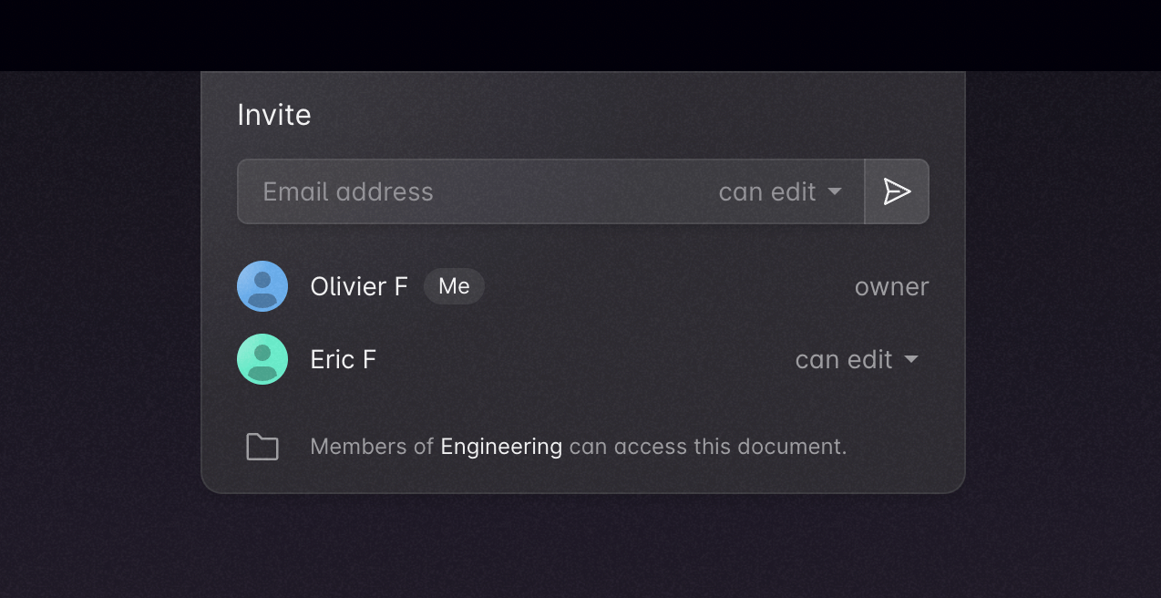This screenshot has width=1161, height=598.
Task: Open the Engineering team link
Action: click(501, 447)
